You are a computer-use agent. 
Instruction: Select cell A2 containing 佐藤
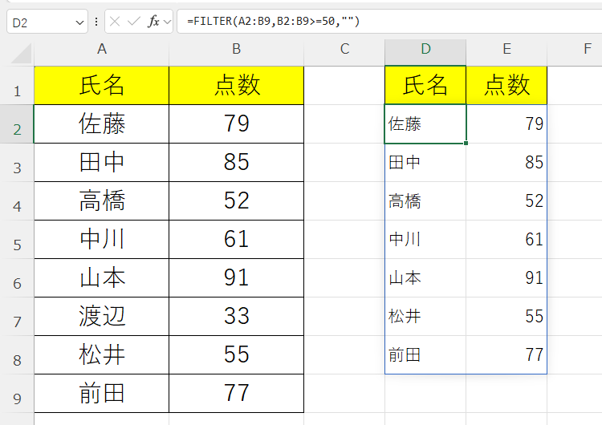(102, 124)
